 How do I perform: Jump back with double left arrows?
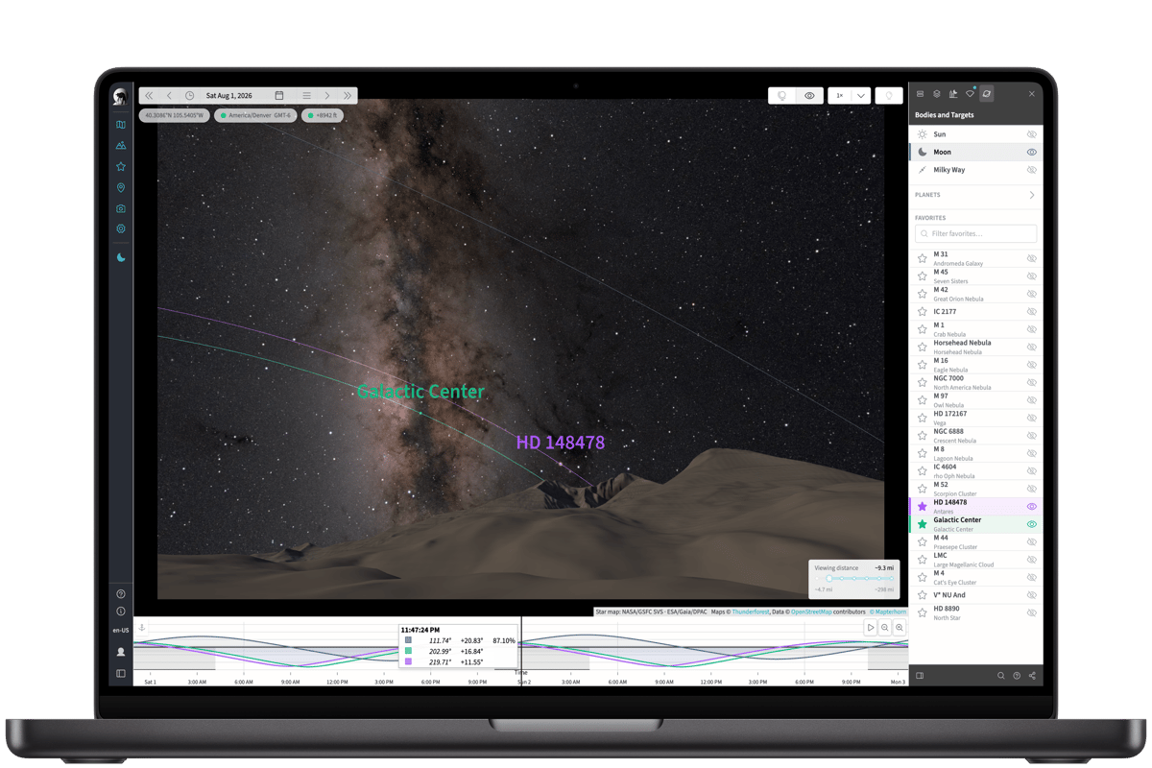tap(149, 96)
